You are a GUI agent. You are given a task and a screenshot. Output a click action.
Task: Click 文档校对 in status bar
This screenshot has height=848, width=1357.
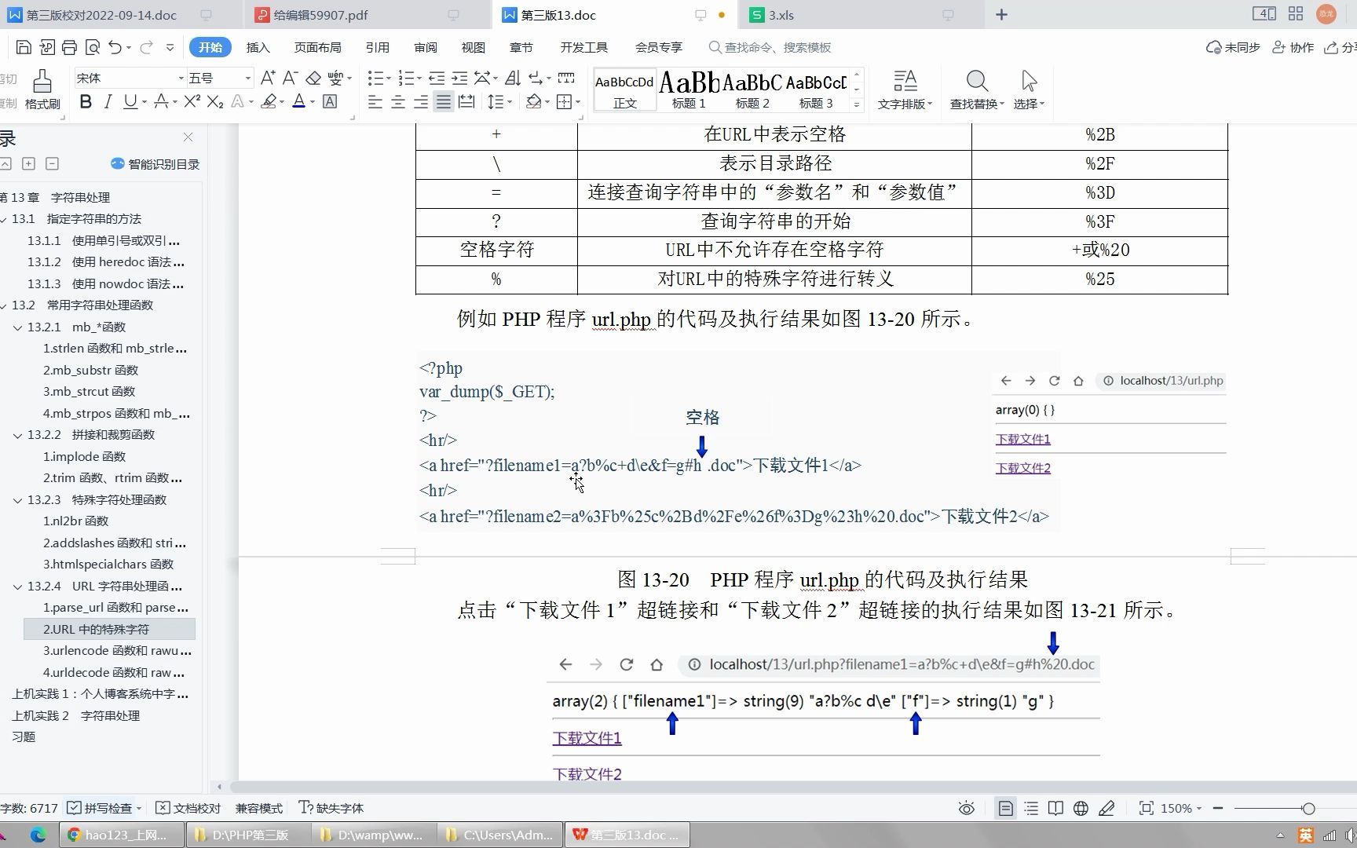click(x=188, y=808)
